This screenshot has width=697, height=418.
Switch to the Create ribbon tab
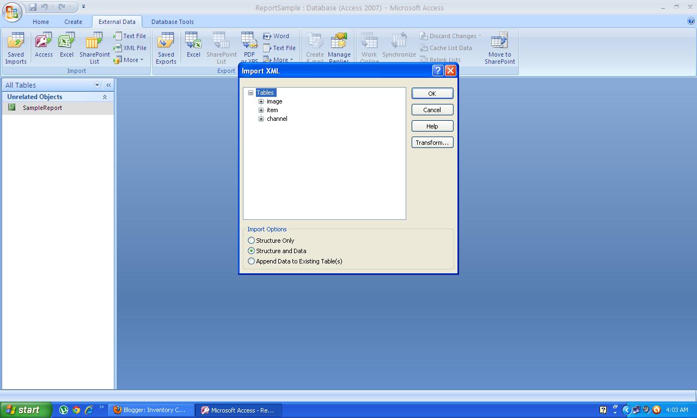[x=73, y=22]
